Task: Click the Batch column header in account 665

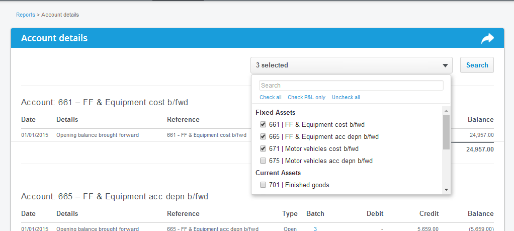Action: (315, 213)
